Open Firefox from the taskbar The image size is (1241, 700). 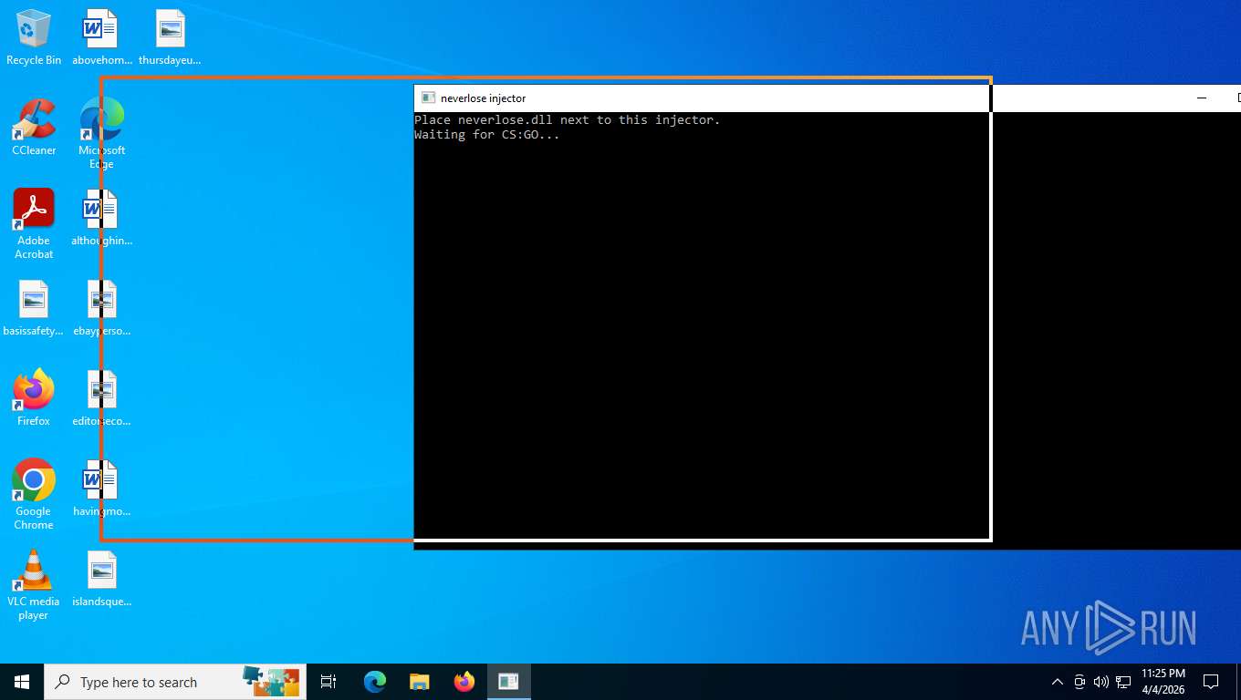[464, 682]
